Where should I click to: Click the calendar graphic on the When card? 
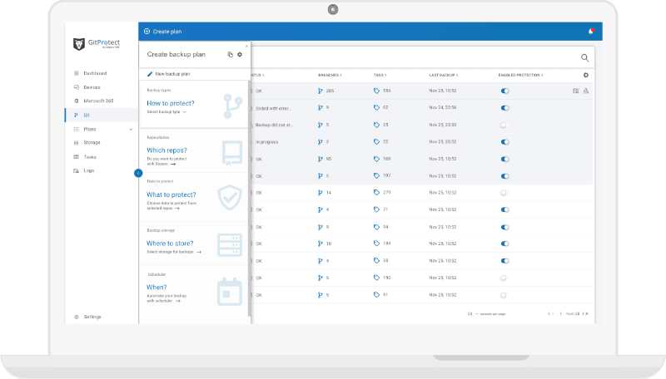(x=230, y=292)
